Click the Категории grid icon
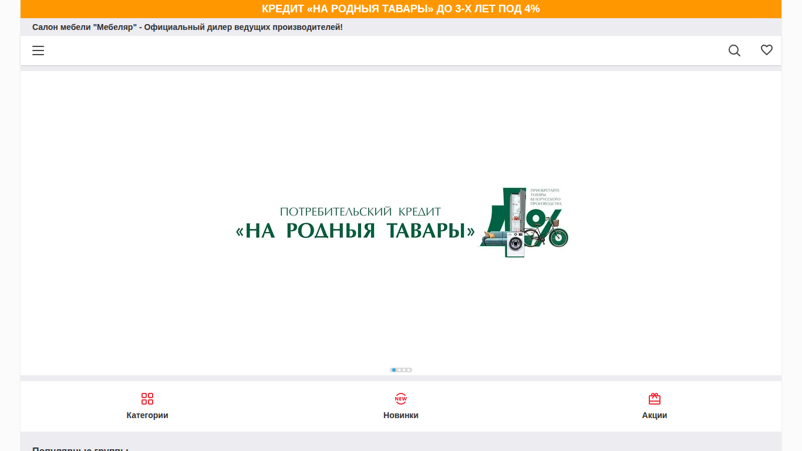 coord(147,399)
